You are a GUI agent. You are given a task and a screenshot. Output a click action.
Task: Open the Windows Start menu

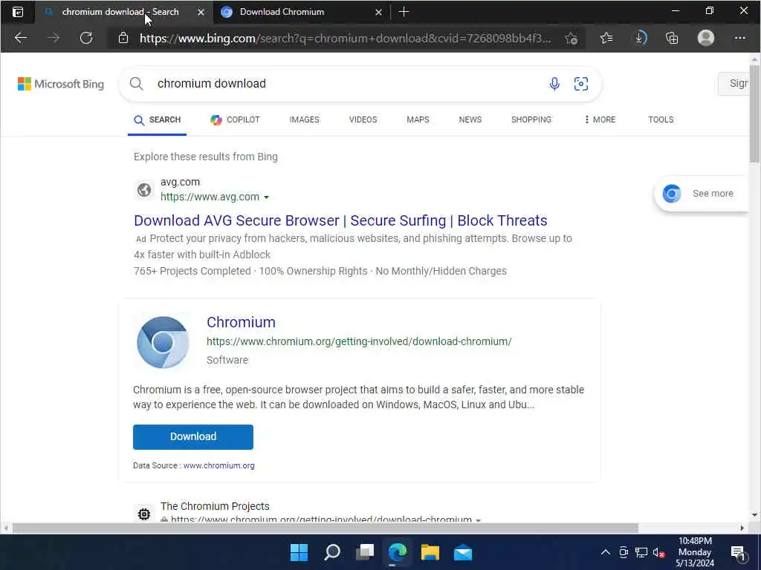point(299,552)
